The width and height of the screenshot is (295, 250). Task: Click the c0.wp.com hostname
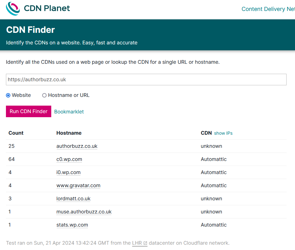tap(69, 159)
